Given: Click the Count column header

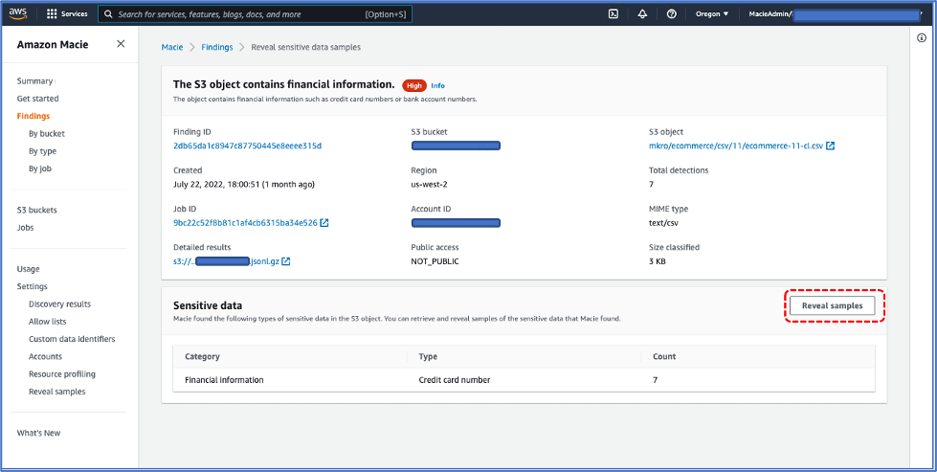Looking at the screenshot, I should [664, 357].
